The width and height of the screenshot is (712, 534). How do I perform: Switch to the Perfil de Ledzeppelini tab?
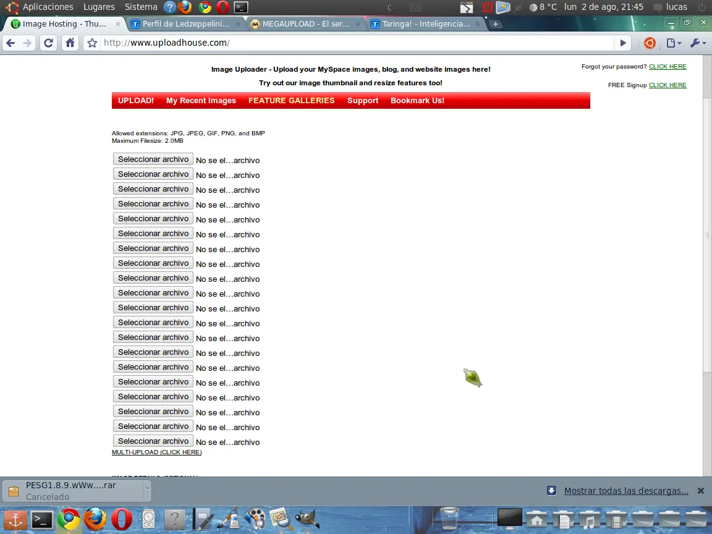pos(185,24)
